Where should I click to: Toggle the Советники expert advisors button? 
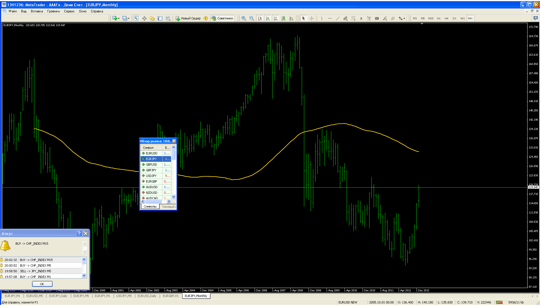[x=222, y=19]
